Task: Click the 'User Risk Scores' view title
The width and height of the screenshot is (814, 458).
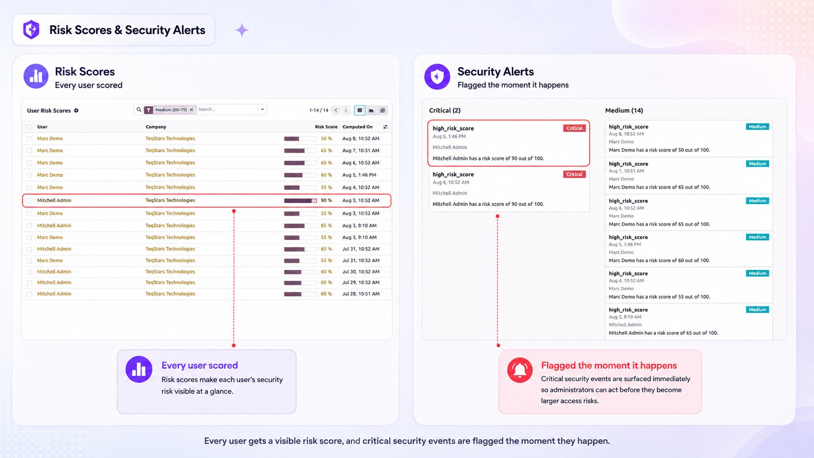Action: pyautogui.click(x=49, y=110)
